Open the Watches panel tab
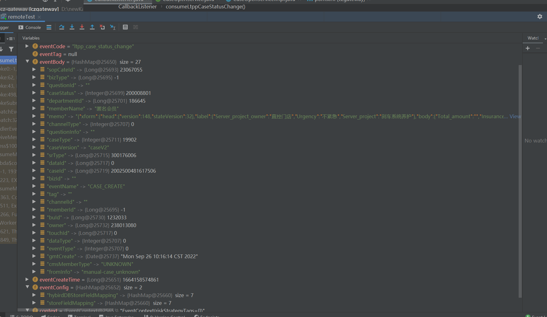The image size is (547, 317). click(533, 38)
